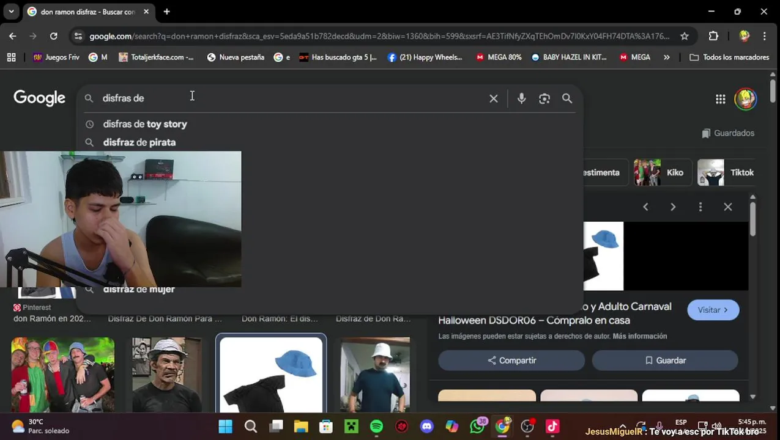Open the Todos los marcadores folder
This screenshot has height=440, width=780.
pos(729,57)
